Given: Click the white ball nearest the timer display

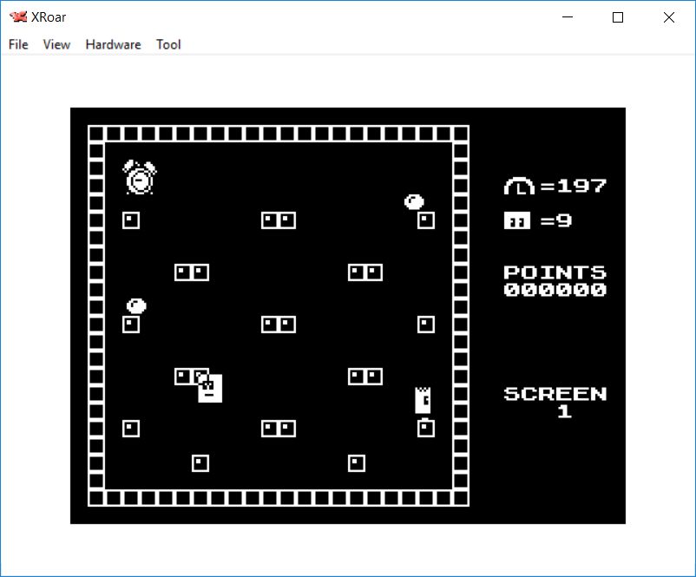Looking at the screenshot, I should pyautogui.click(x=414, y=202).
